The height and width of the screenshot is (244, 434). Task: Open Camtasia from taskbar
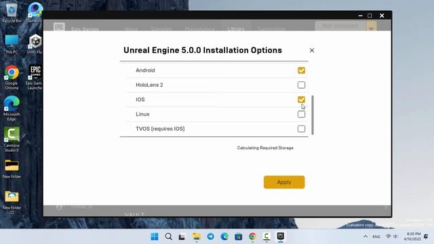(x=267, y=237)
